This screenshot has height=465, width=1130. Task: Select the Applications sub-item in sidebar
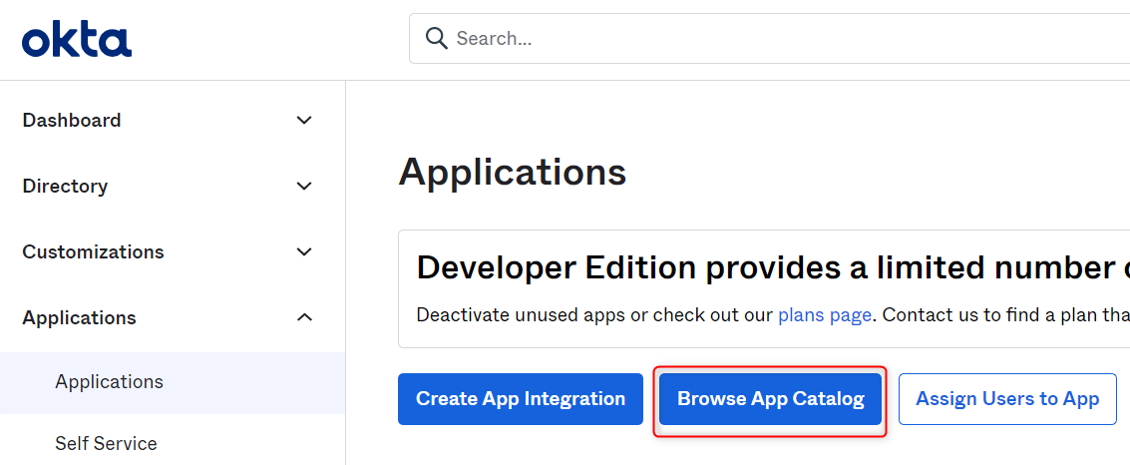[x=173, y=382]
